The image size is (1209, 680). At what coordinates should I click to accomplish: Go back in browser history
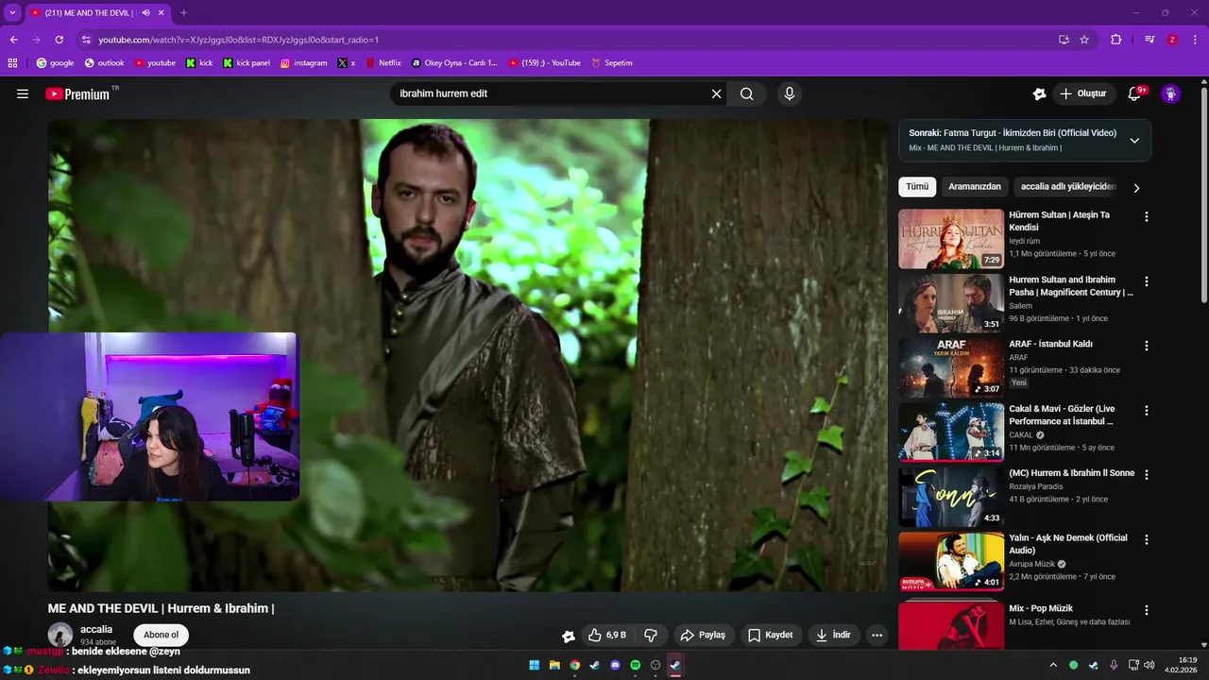[x=13, y=40]
